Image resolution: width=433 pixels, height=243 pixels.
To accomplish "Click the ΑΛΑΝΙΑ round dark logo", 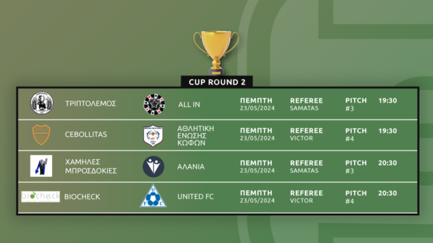I will 154,167.
